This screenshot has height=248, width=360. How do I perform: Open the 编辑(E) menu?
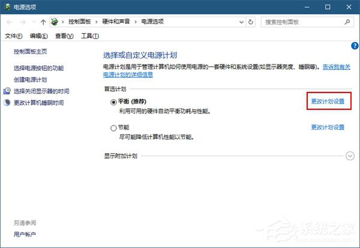(39, 36)
